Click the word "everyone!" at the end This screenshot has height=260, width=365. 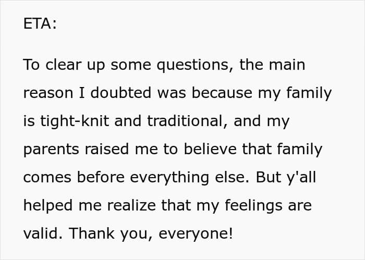[x=196, y=234]
